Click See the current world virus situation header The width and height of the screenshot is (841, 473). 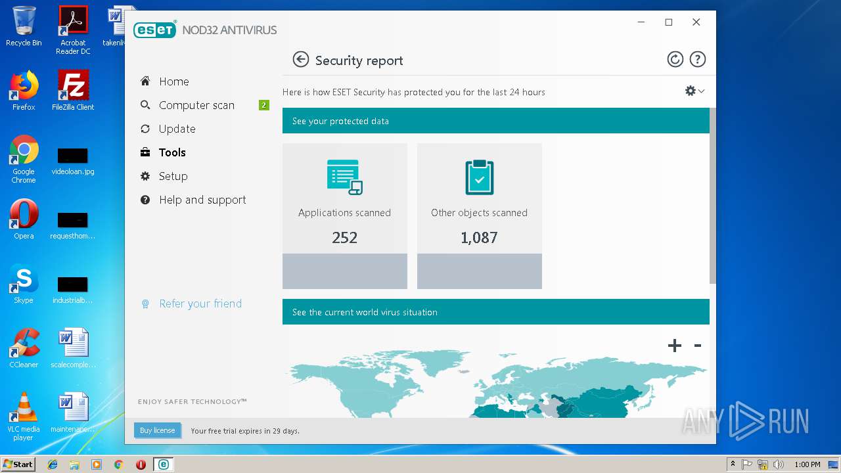tap(496, 312)
